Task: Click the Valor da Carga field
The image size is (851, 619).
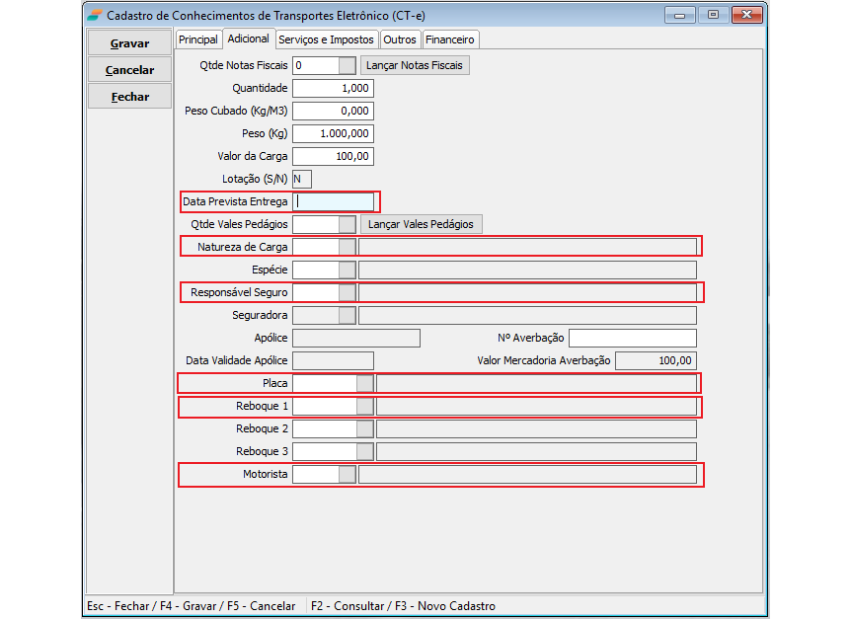Action: pyautogui.click(x=333, y=156)
